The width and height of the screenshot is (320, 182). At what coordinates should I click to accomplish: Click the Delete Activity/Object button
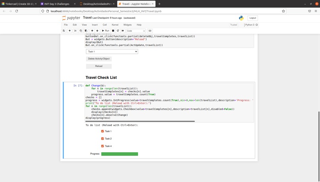(99, 59)
